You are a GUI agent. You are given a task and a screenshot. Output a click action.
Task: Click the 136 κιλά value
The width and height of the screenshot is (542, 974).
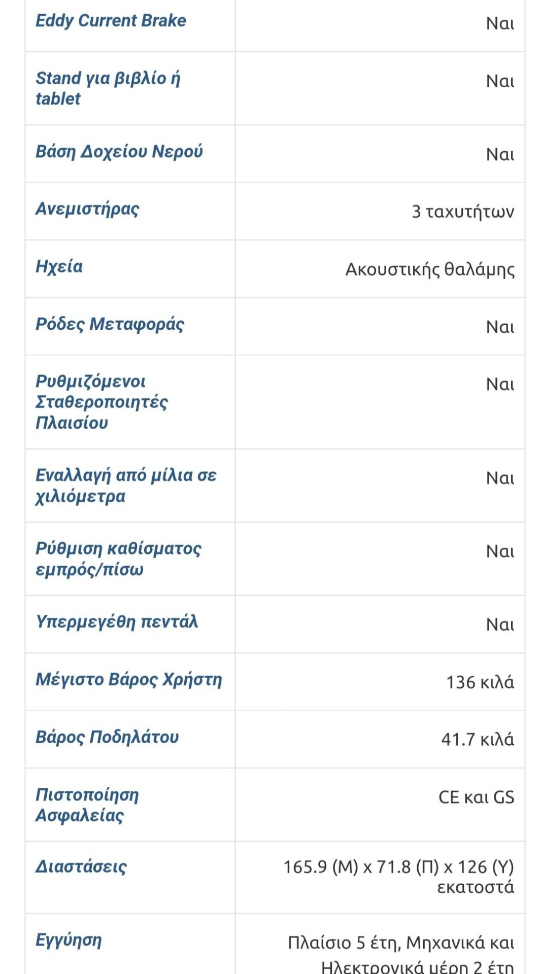(480, 682)
